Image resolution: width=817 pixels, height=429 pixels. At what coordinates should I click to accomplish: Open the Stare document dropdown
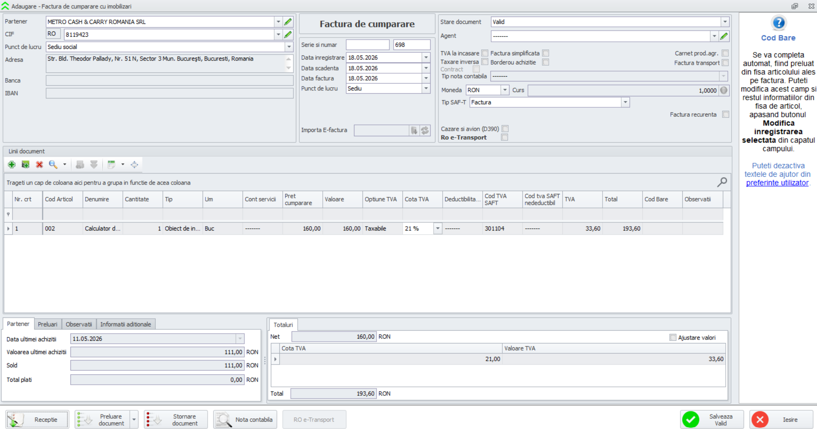point(725,22)
